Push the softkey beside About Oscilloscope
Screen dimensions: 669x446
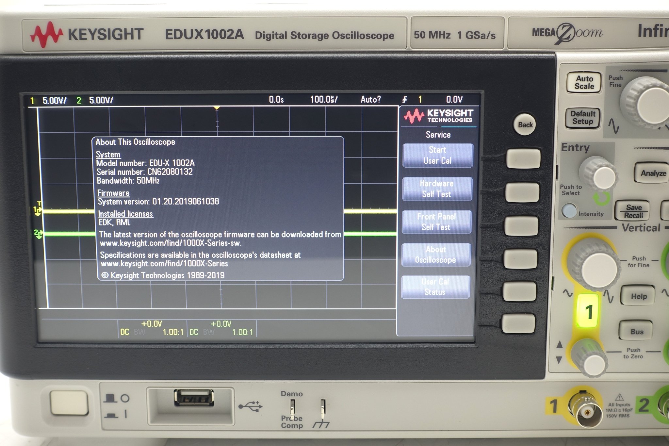(520, 259)
